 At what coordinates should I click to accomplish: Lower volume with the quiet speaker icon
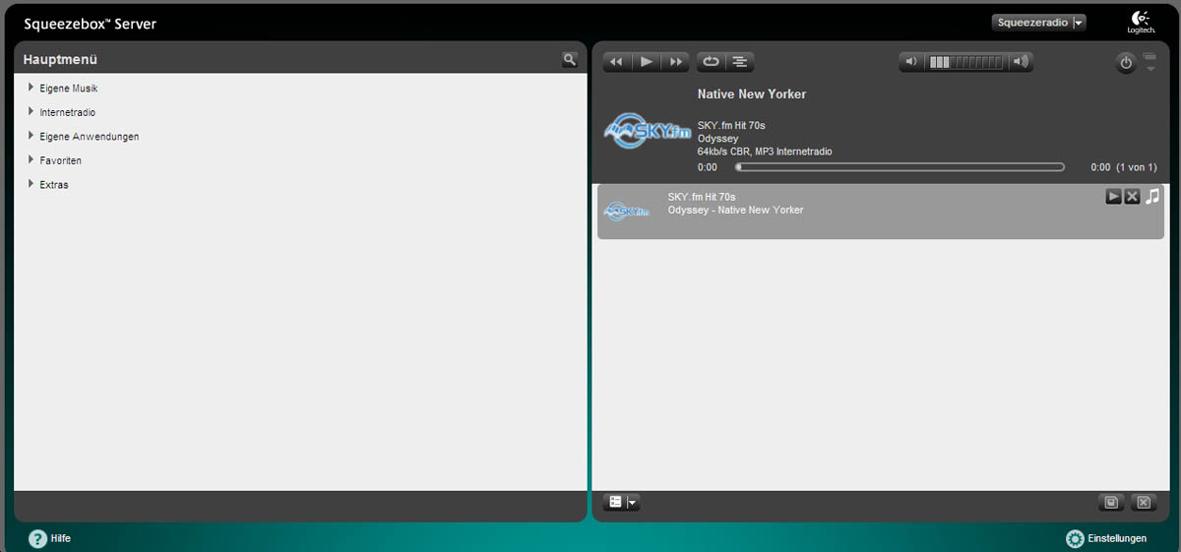(911, 62)
